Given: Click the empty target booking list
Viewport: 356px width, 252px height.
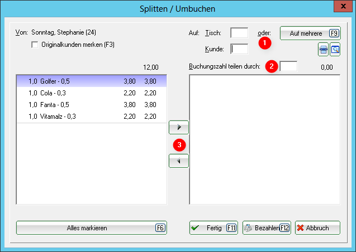Looking at the screenshot, I should pyautogui.click(x=265, y=139).
